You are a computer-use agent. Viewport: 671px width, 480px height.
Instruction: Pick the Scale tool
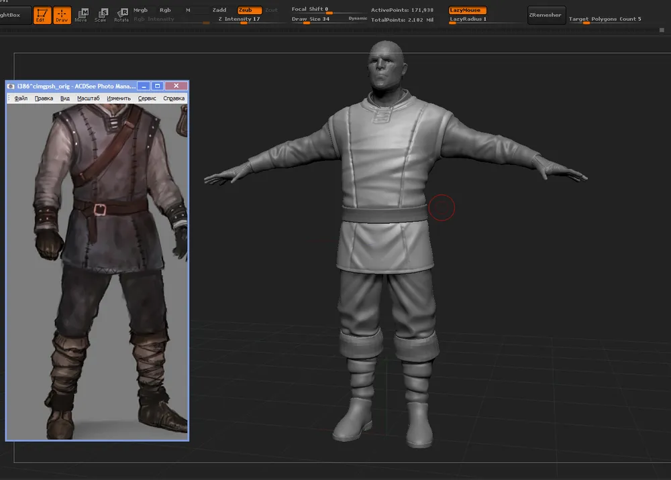tap(101, 15)
